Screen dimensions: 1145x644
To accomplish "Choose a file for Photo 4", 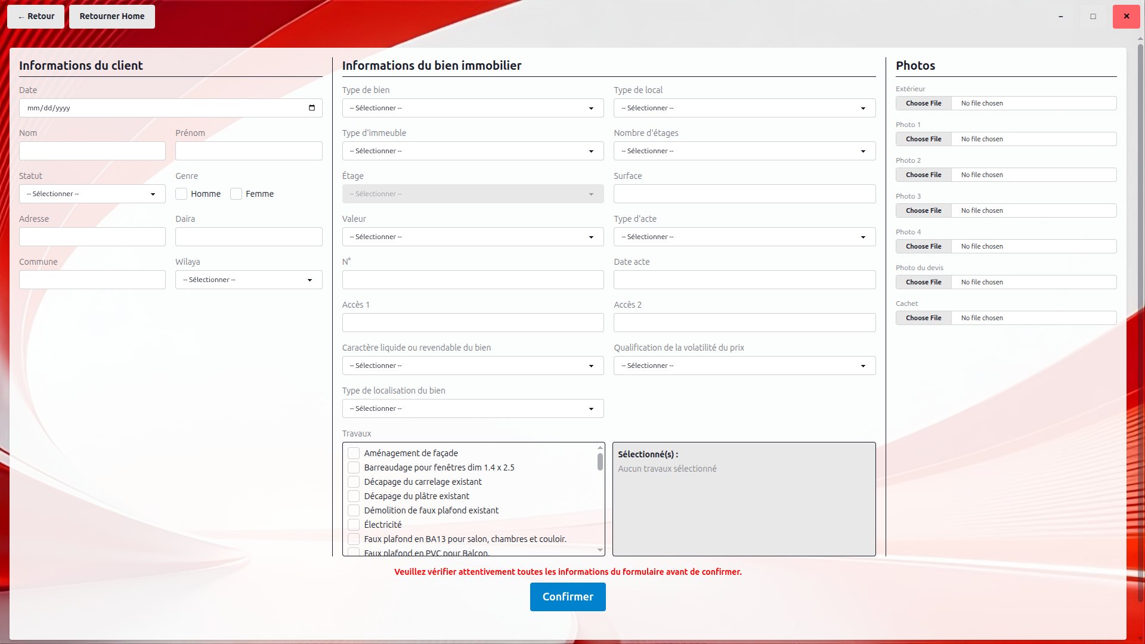I will click(924, 246).
